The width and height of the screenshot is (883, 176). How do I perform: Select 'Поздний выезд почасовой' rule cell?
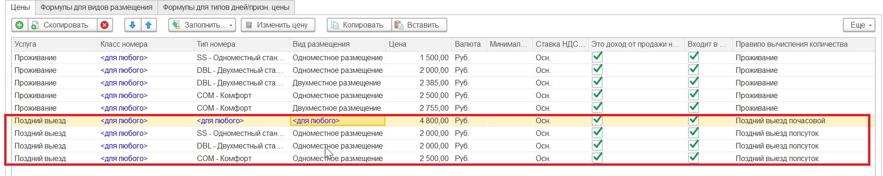click(x=804, y=120)
